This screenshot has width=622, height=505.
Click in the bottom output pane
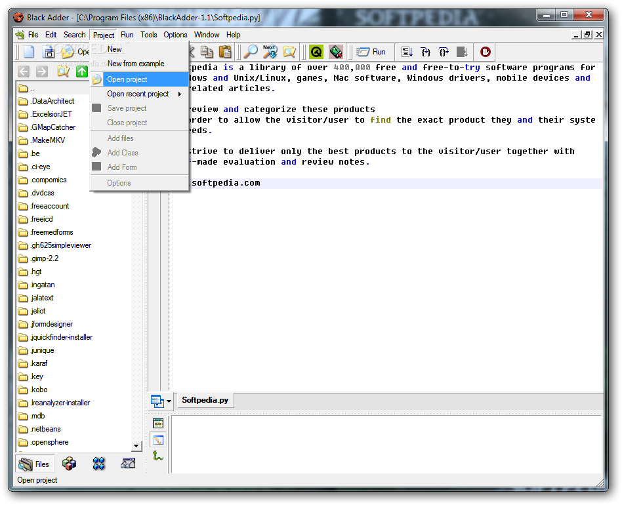tap(386, 444)
